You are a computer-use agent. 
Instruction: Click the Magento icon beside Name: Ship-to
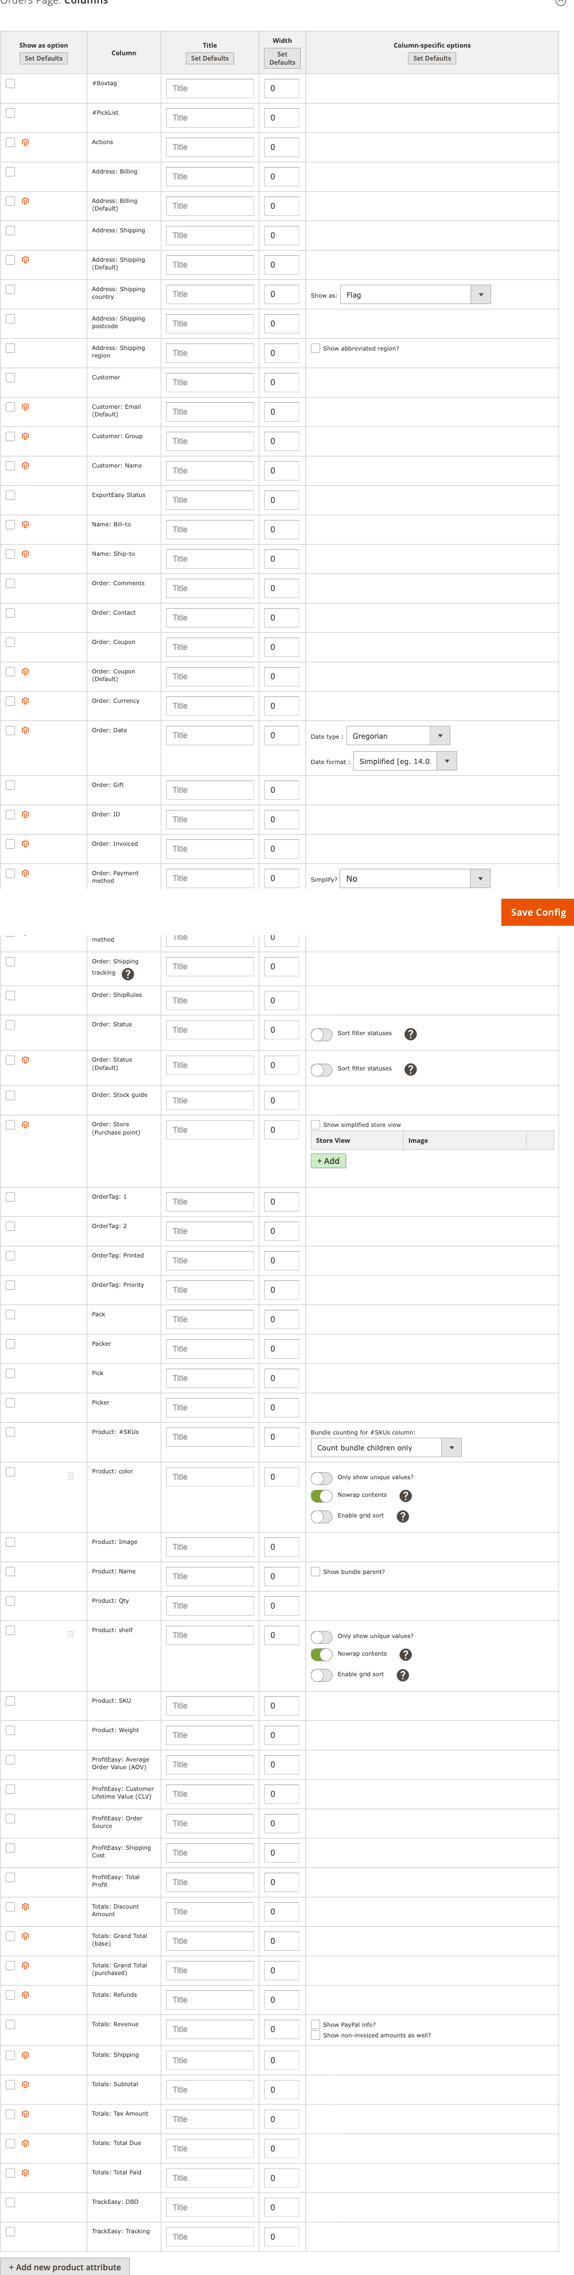[x=26, y=553]
